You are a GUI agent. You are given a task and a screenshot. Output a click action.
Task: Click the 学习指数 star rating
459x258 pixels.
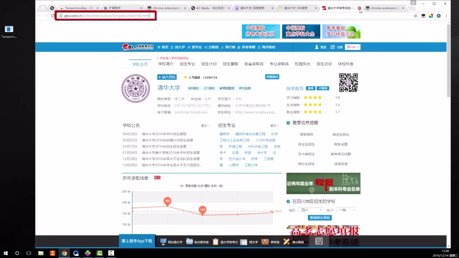315,97
